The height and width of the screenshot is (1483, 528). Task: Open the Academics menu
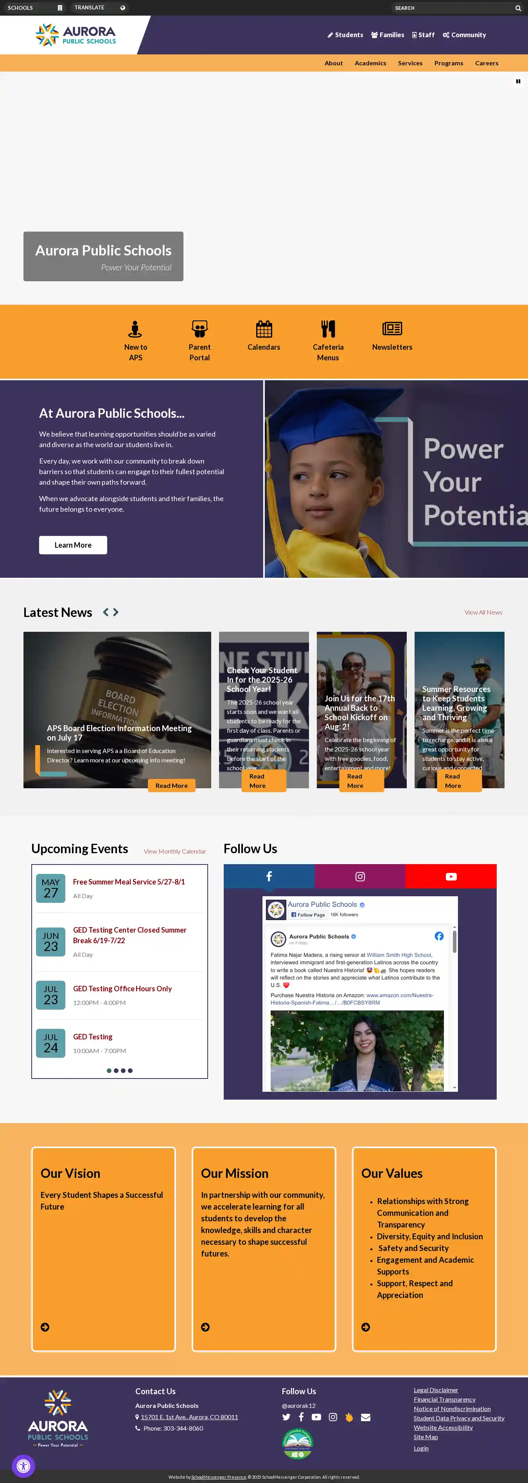click(370, 63)
